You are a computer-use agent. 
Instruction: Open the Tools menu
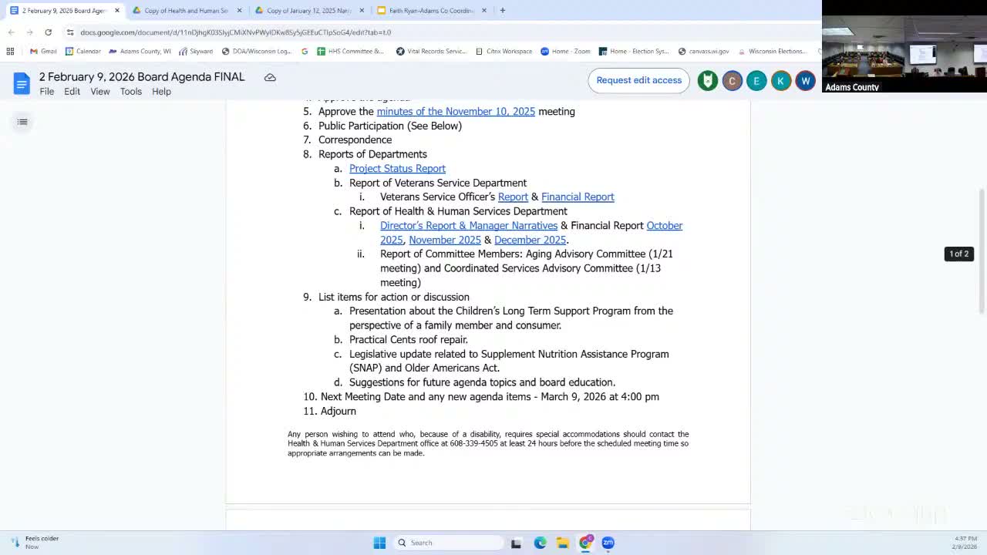[x=131, y=92]
